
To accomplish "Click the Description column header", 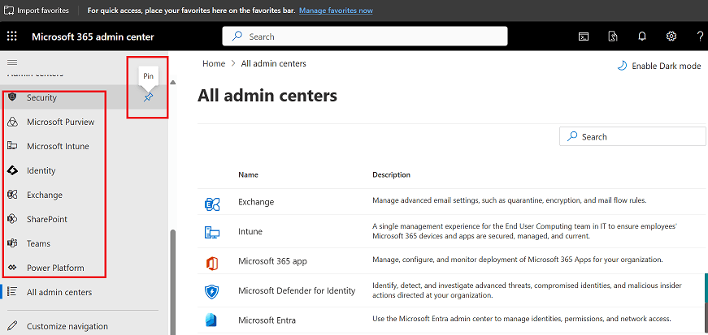I will click(392, 174).
